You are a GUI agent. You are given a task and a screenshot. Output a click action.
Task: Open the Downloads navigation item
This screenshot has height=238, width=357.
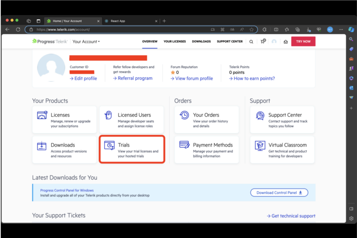pos(201,41)
